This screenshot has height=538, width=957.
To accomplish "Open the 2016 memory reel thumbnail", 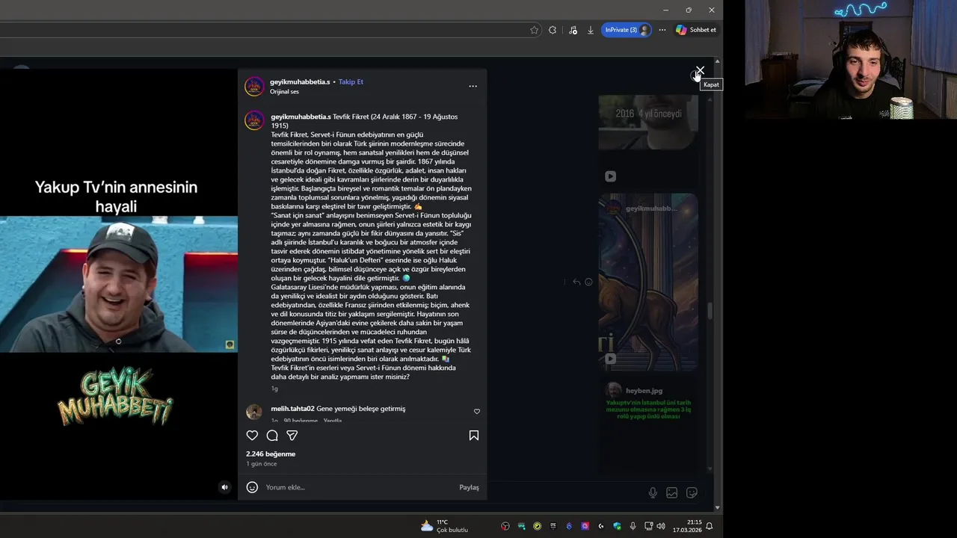I will 648,122.
